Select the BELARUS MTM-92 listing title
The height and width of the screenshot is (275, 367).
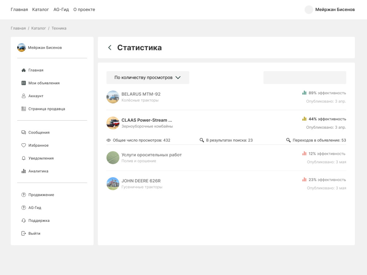(141, 94)
